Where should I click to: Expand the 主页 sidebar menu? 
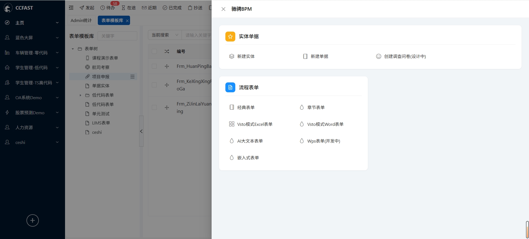click(33, 23)
